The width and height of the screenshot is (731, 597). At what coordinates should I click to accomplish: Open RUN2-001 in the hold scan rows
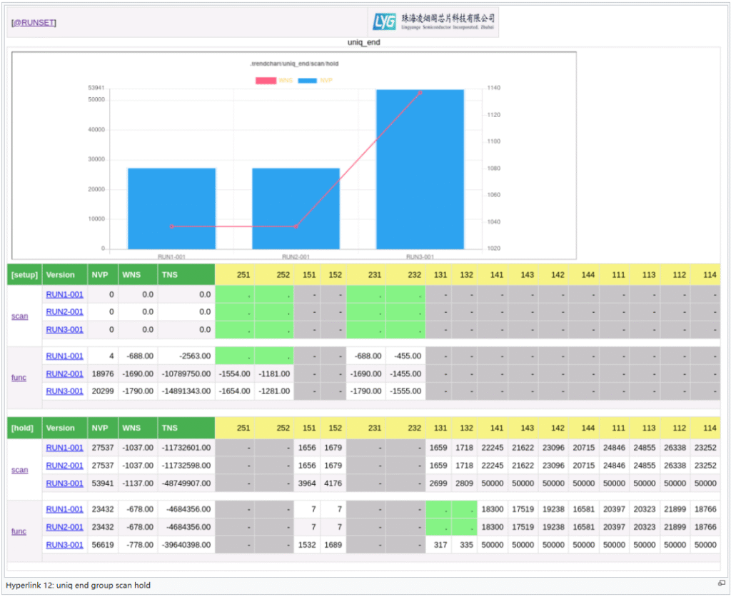click(64, 466)
